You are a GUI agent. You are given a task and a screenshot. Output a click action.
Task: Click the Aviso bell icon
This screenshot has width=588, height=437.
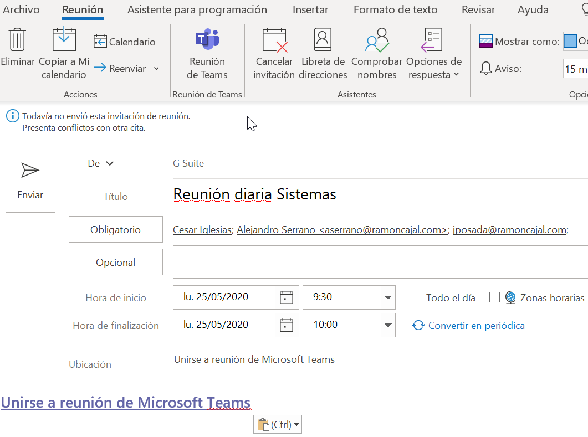[x=486, y=68]
